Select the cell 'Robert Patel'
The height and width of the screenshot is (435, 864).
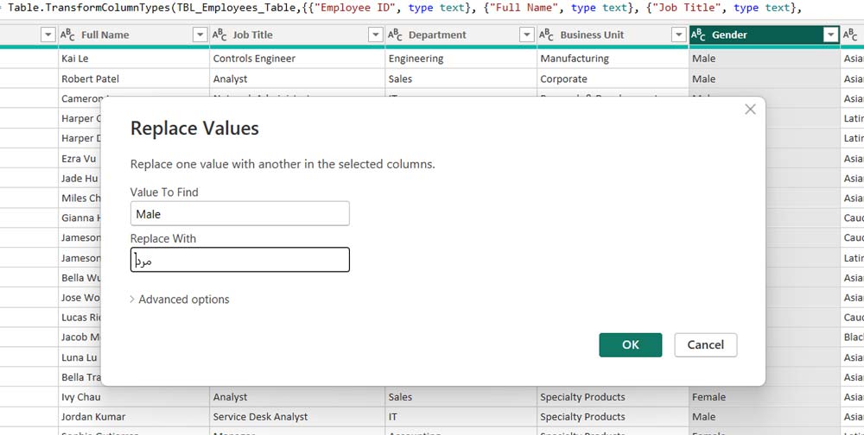pos(134,79)
